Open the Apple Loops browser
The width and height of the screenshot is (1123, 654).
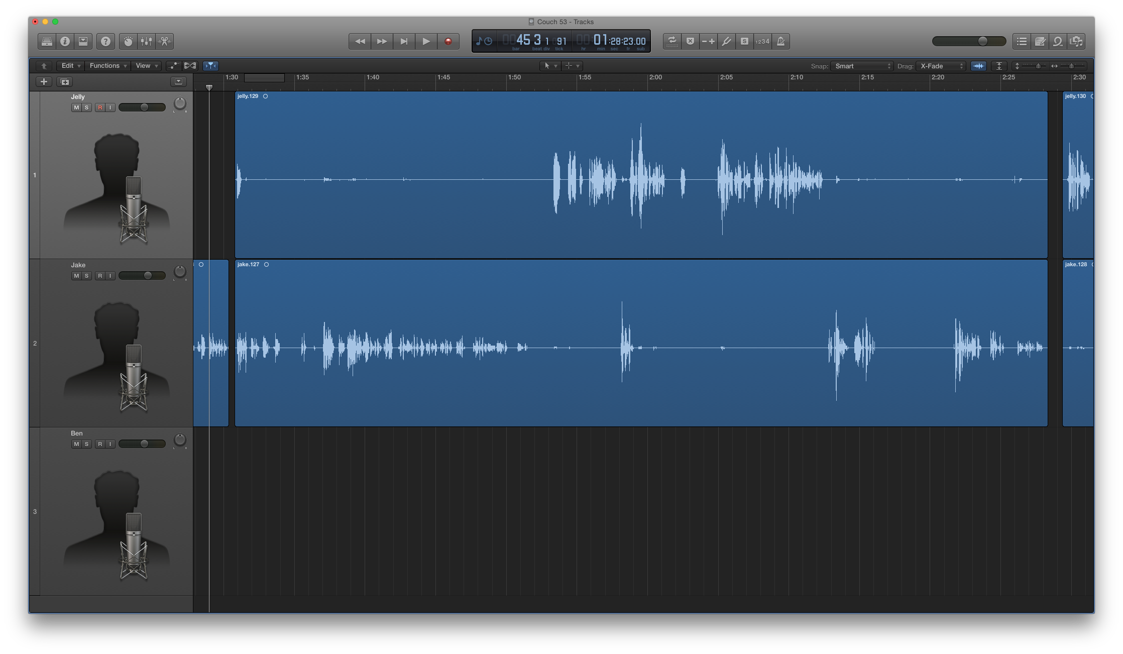1058,41
